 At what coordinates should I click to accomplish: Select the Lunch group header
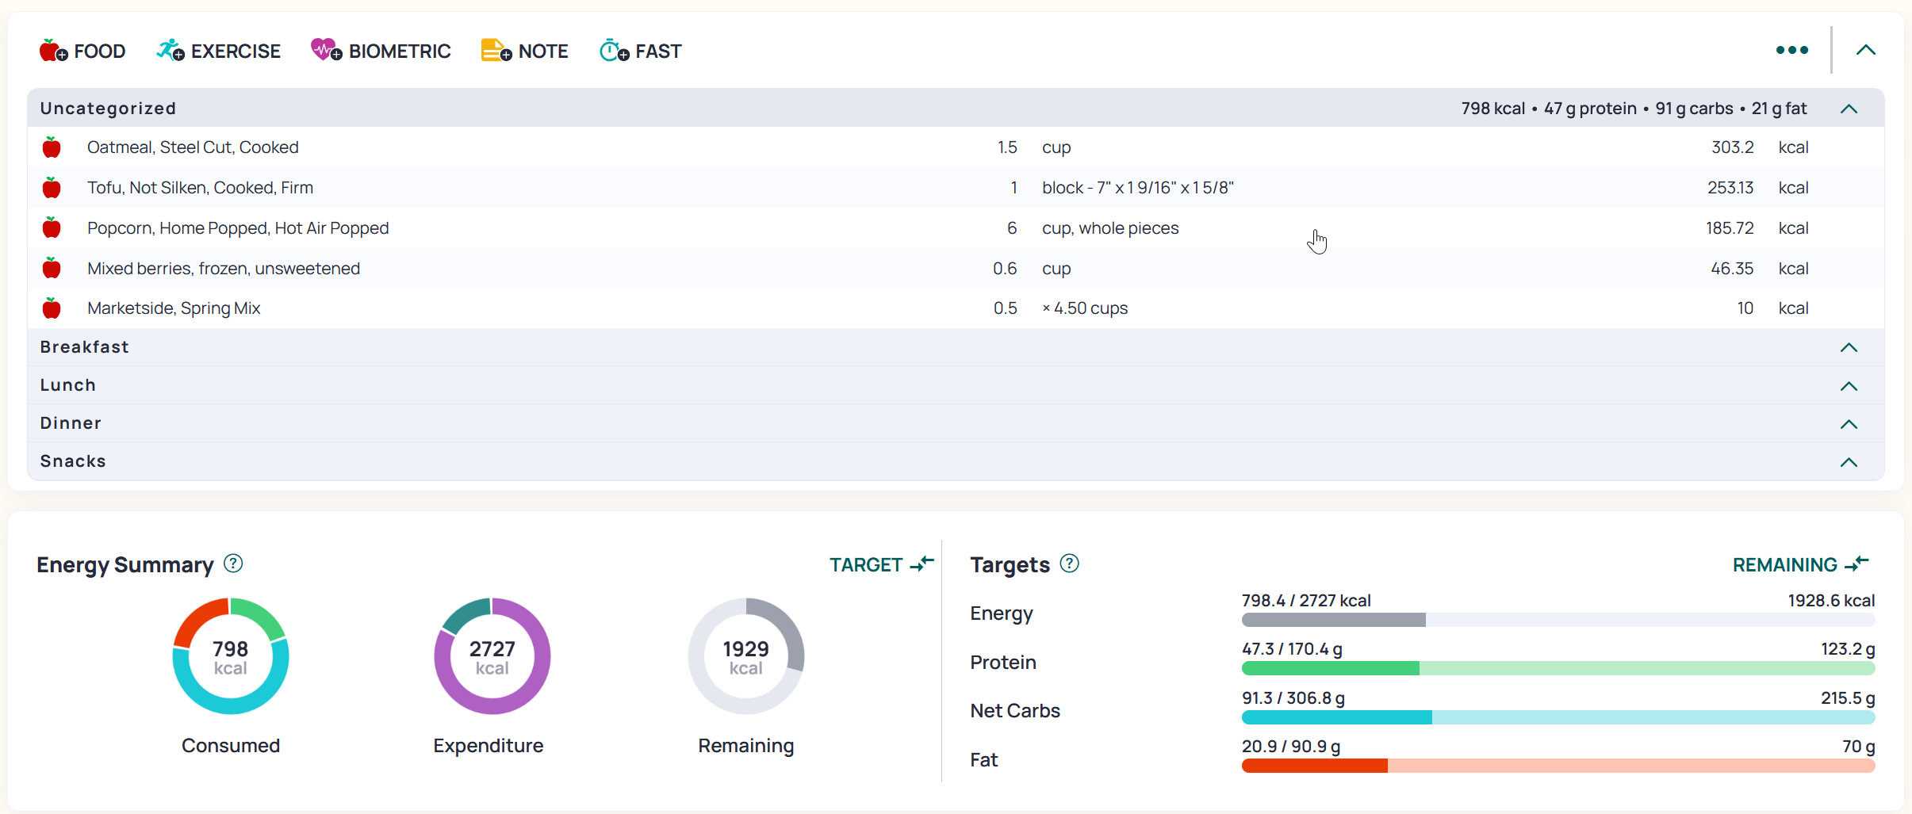click(x=956, y=385)
